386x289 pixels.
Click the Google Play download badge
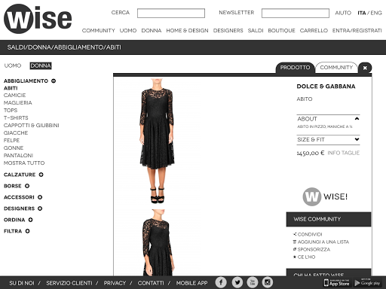click(x=368, y=283)
